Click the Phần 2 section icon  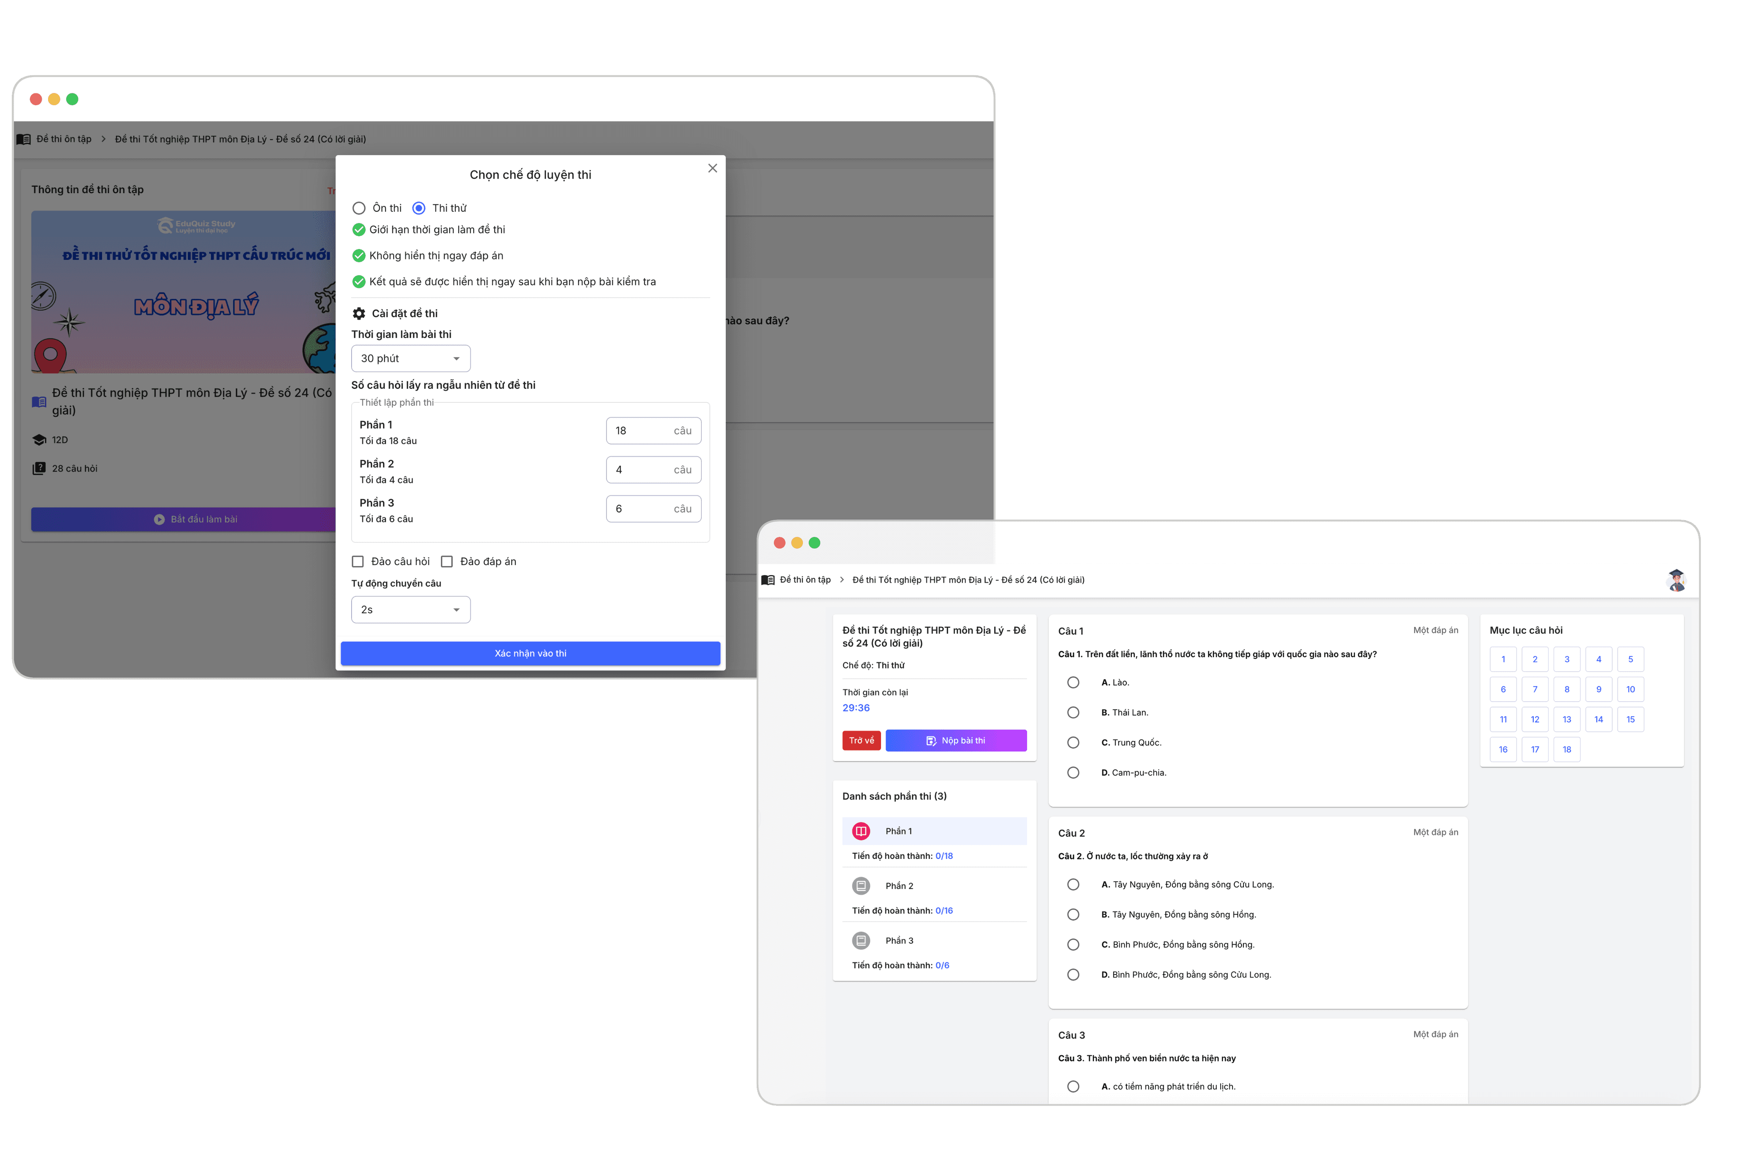(861, 886)
